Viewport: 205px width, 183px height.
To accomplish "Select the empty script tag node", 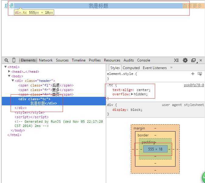I will [x=32, y=117].
